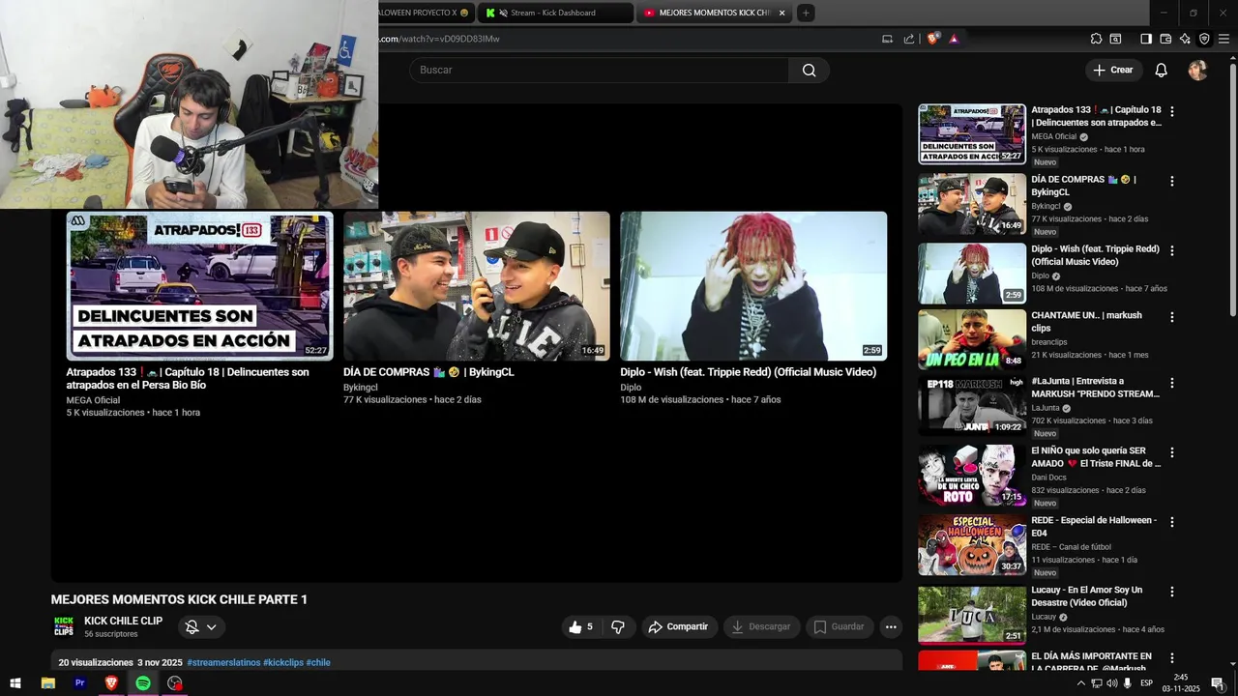Image resolution: width=1238 pixels, height=696 pixels.
Task: Click the #chile hashtag
Action: 318,663
